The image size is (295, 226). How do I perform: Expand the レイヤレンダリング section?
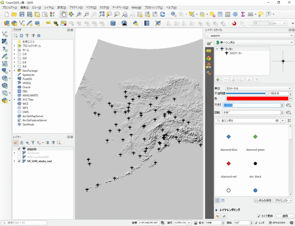(216, 210)
